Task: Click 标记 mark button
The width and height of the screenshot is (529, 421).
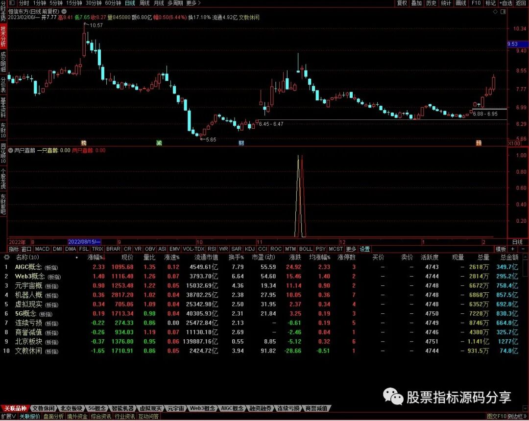Action: click(x=490, y=3)
